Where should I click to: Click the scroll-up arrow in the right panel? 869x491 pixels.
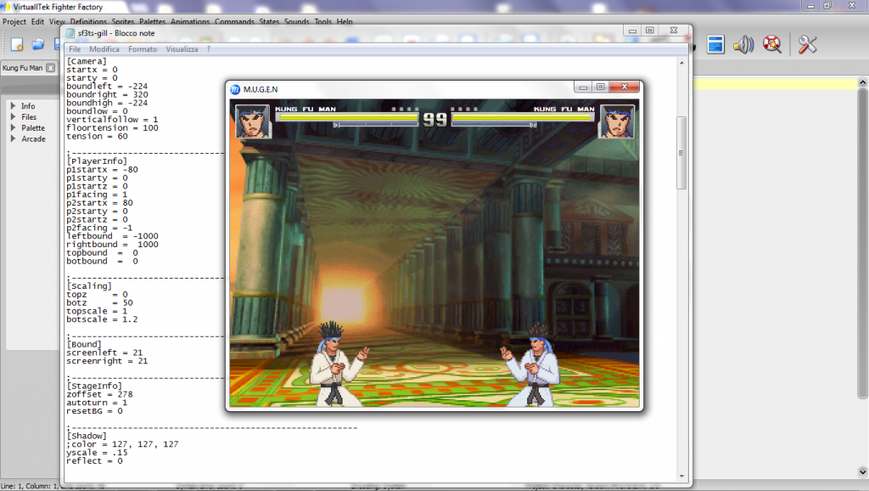click(x=862, y=83)
